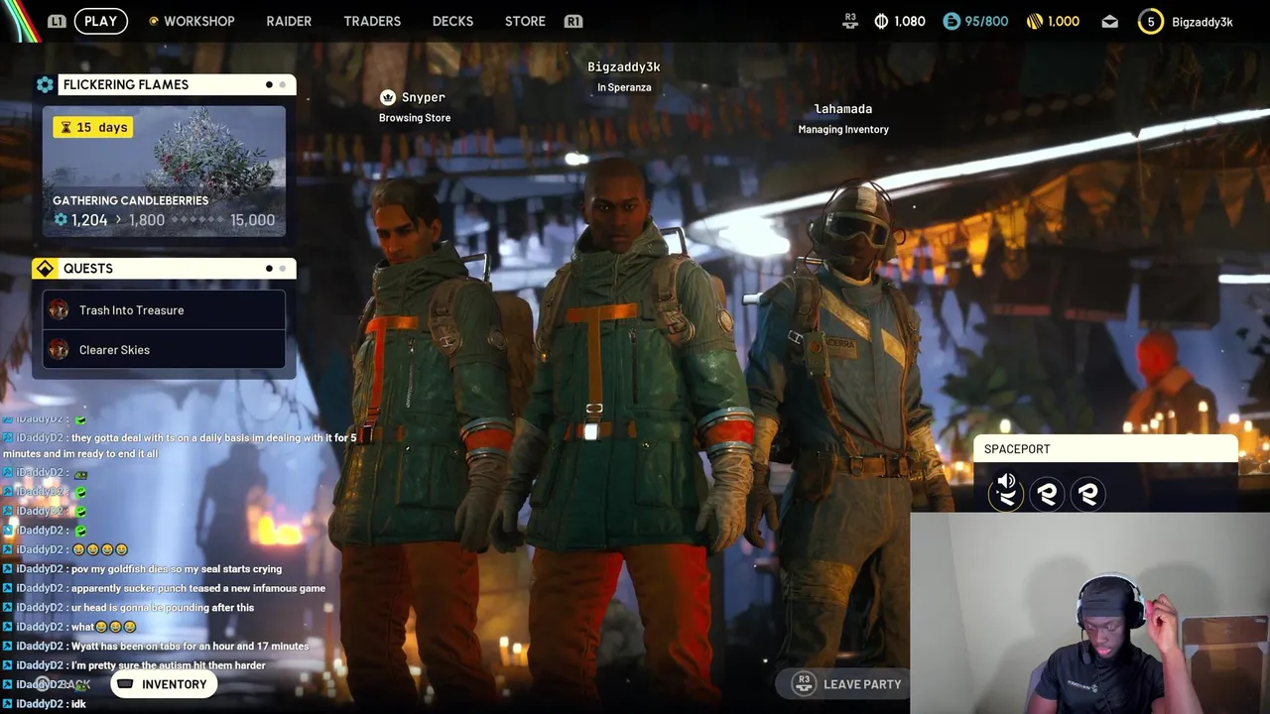Image resolution: width=1270 pixels, height=714 pixels.
Task: Open the FLICKERING FLAMES header
Action: [x=177, y=84]
